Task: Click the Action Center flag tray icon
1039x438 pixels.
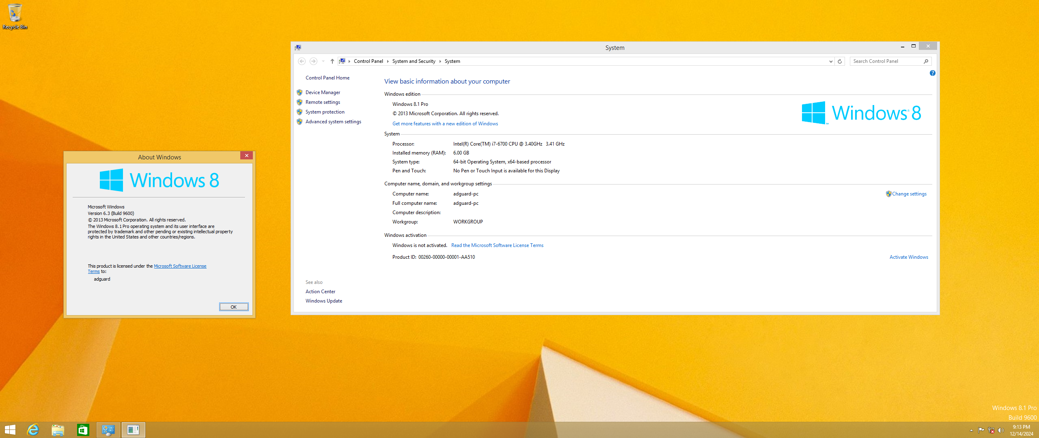Action: click(981, 430)
